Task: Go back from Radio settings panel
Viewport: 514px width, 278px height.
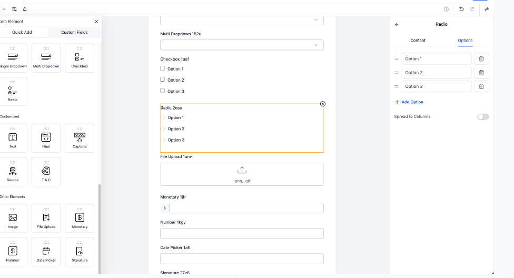Action: click(x=397, y=24)
